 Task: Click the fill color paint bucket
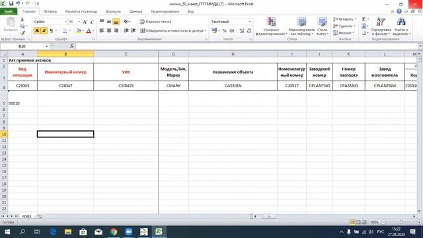(78, 31)
